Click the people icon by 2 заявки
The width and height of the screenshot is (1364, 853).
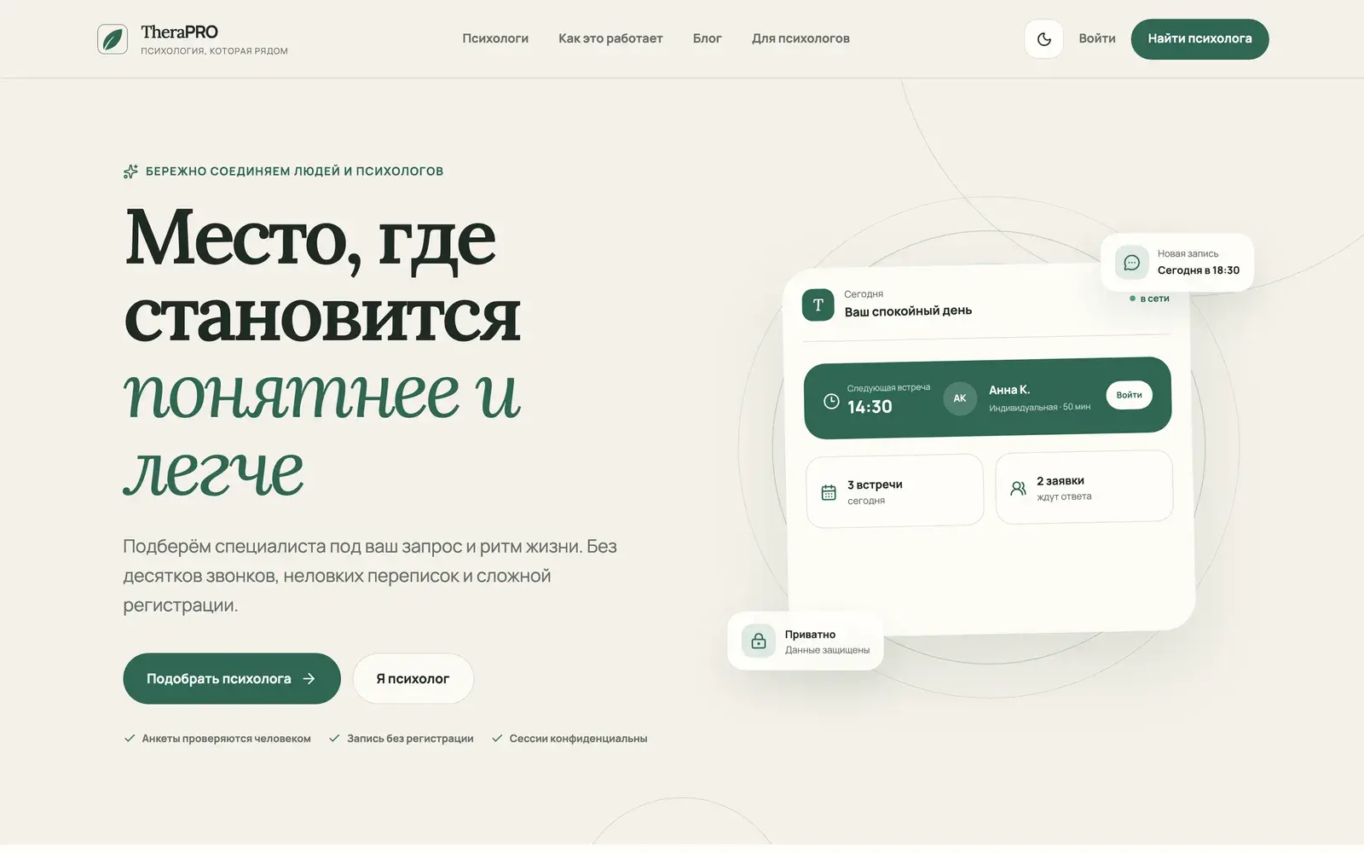[x=1018, y=489]
